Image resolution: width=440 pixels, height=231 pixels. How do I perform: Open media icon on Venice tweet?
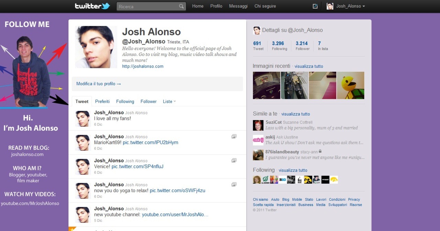click(x=234, y=160)
